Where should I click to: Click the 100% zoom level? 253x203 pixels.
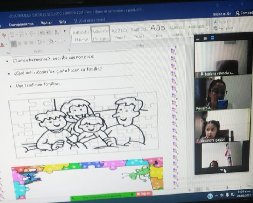(x=248, y=186)
